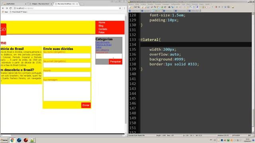255x143 pixels.
Task: Open the História do Brasil category link
Action: [x=104, y=44]
